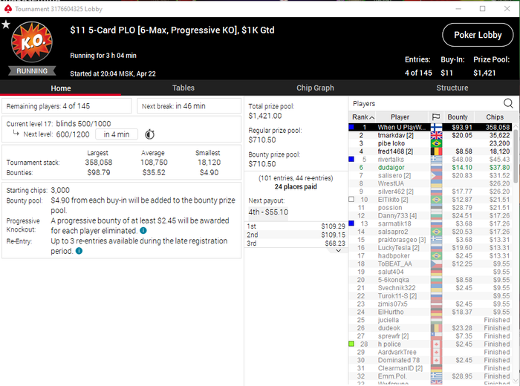This screenshot has height=386, width=520.
Task: Click the next payout value 4th - $55.10
Action: point(268,212)
